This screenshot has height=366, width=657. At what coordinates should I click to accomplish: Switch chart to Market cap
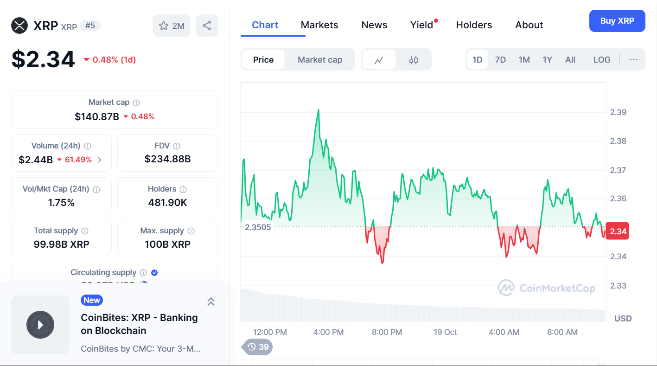click(x=320, y=60)
